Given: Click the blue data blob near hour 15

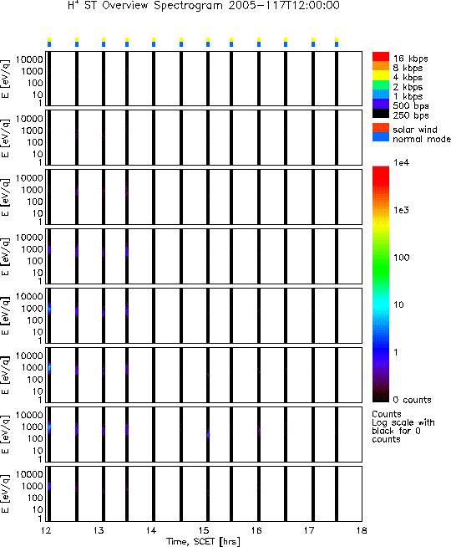Looking at the screenshot, I should [208, 434].
